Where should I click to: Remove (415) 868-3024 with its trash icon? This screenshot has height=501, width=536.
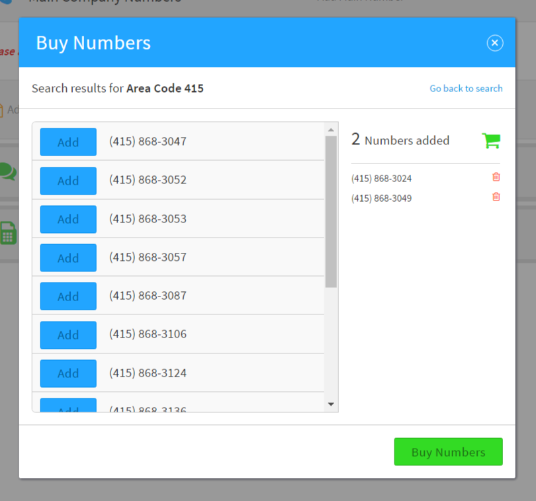pyautogui.click(x=496, y=177)
